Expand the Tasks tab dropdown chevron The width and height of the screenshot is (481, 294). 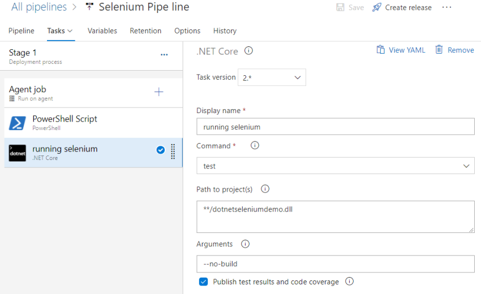(71, 31)
